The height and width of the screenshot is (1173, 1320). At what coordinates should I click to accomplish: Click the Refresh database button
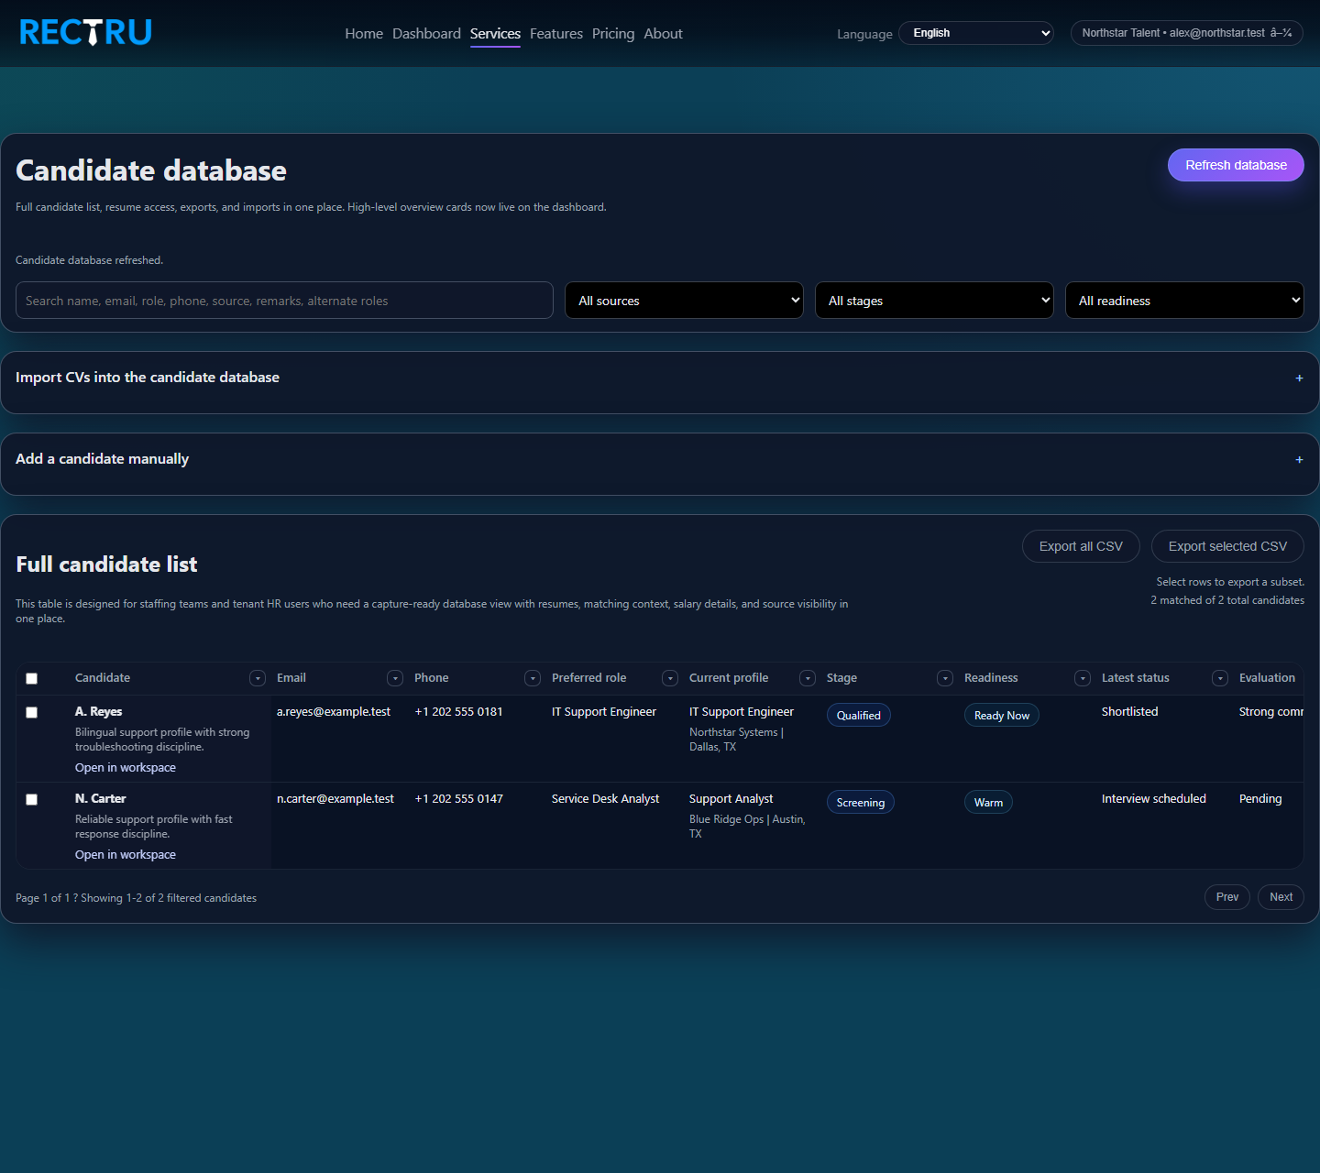(x=1235, y=165)
